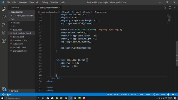
Task: Click the Windows taskbar search box
Action: [20, 98]
